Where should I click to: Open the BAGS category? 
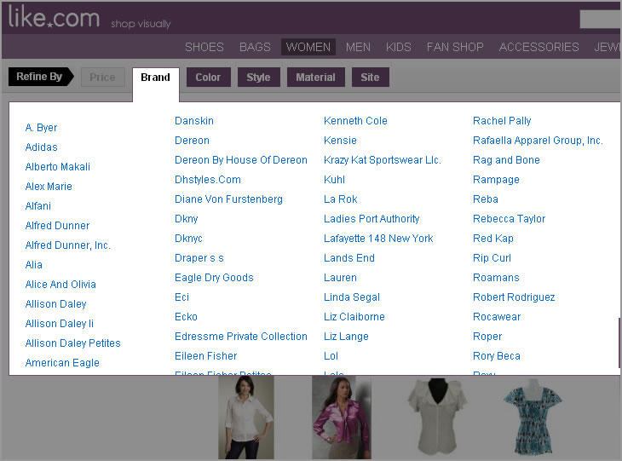255,47
